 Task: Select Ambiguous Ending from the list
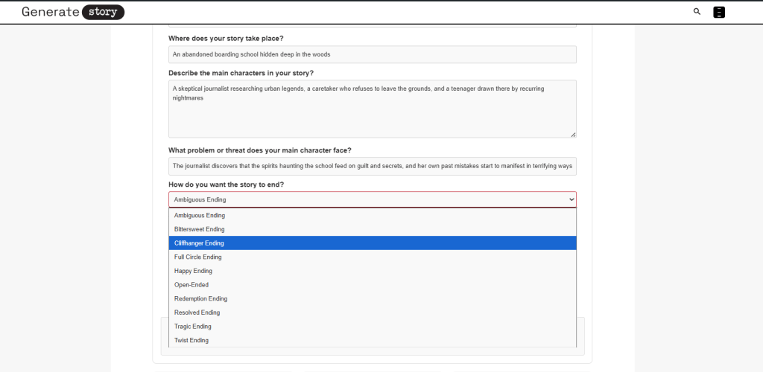pyautogui.click(x=200, y=216)
